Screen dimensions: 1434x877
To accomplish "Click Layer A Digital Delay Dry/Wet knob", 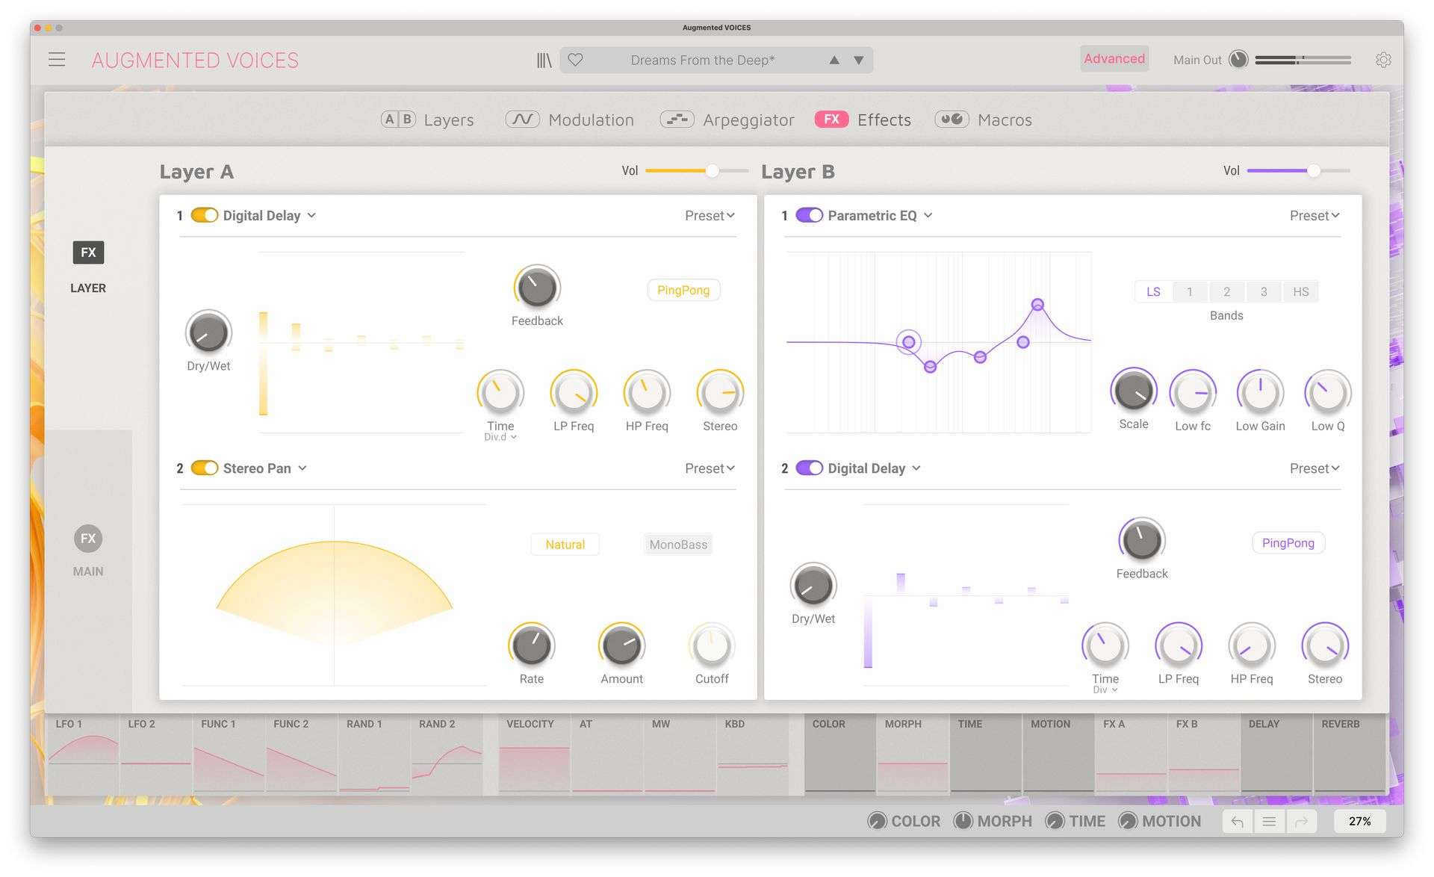I will (208, 332).
